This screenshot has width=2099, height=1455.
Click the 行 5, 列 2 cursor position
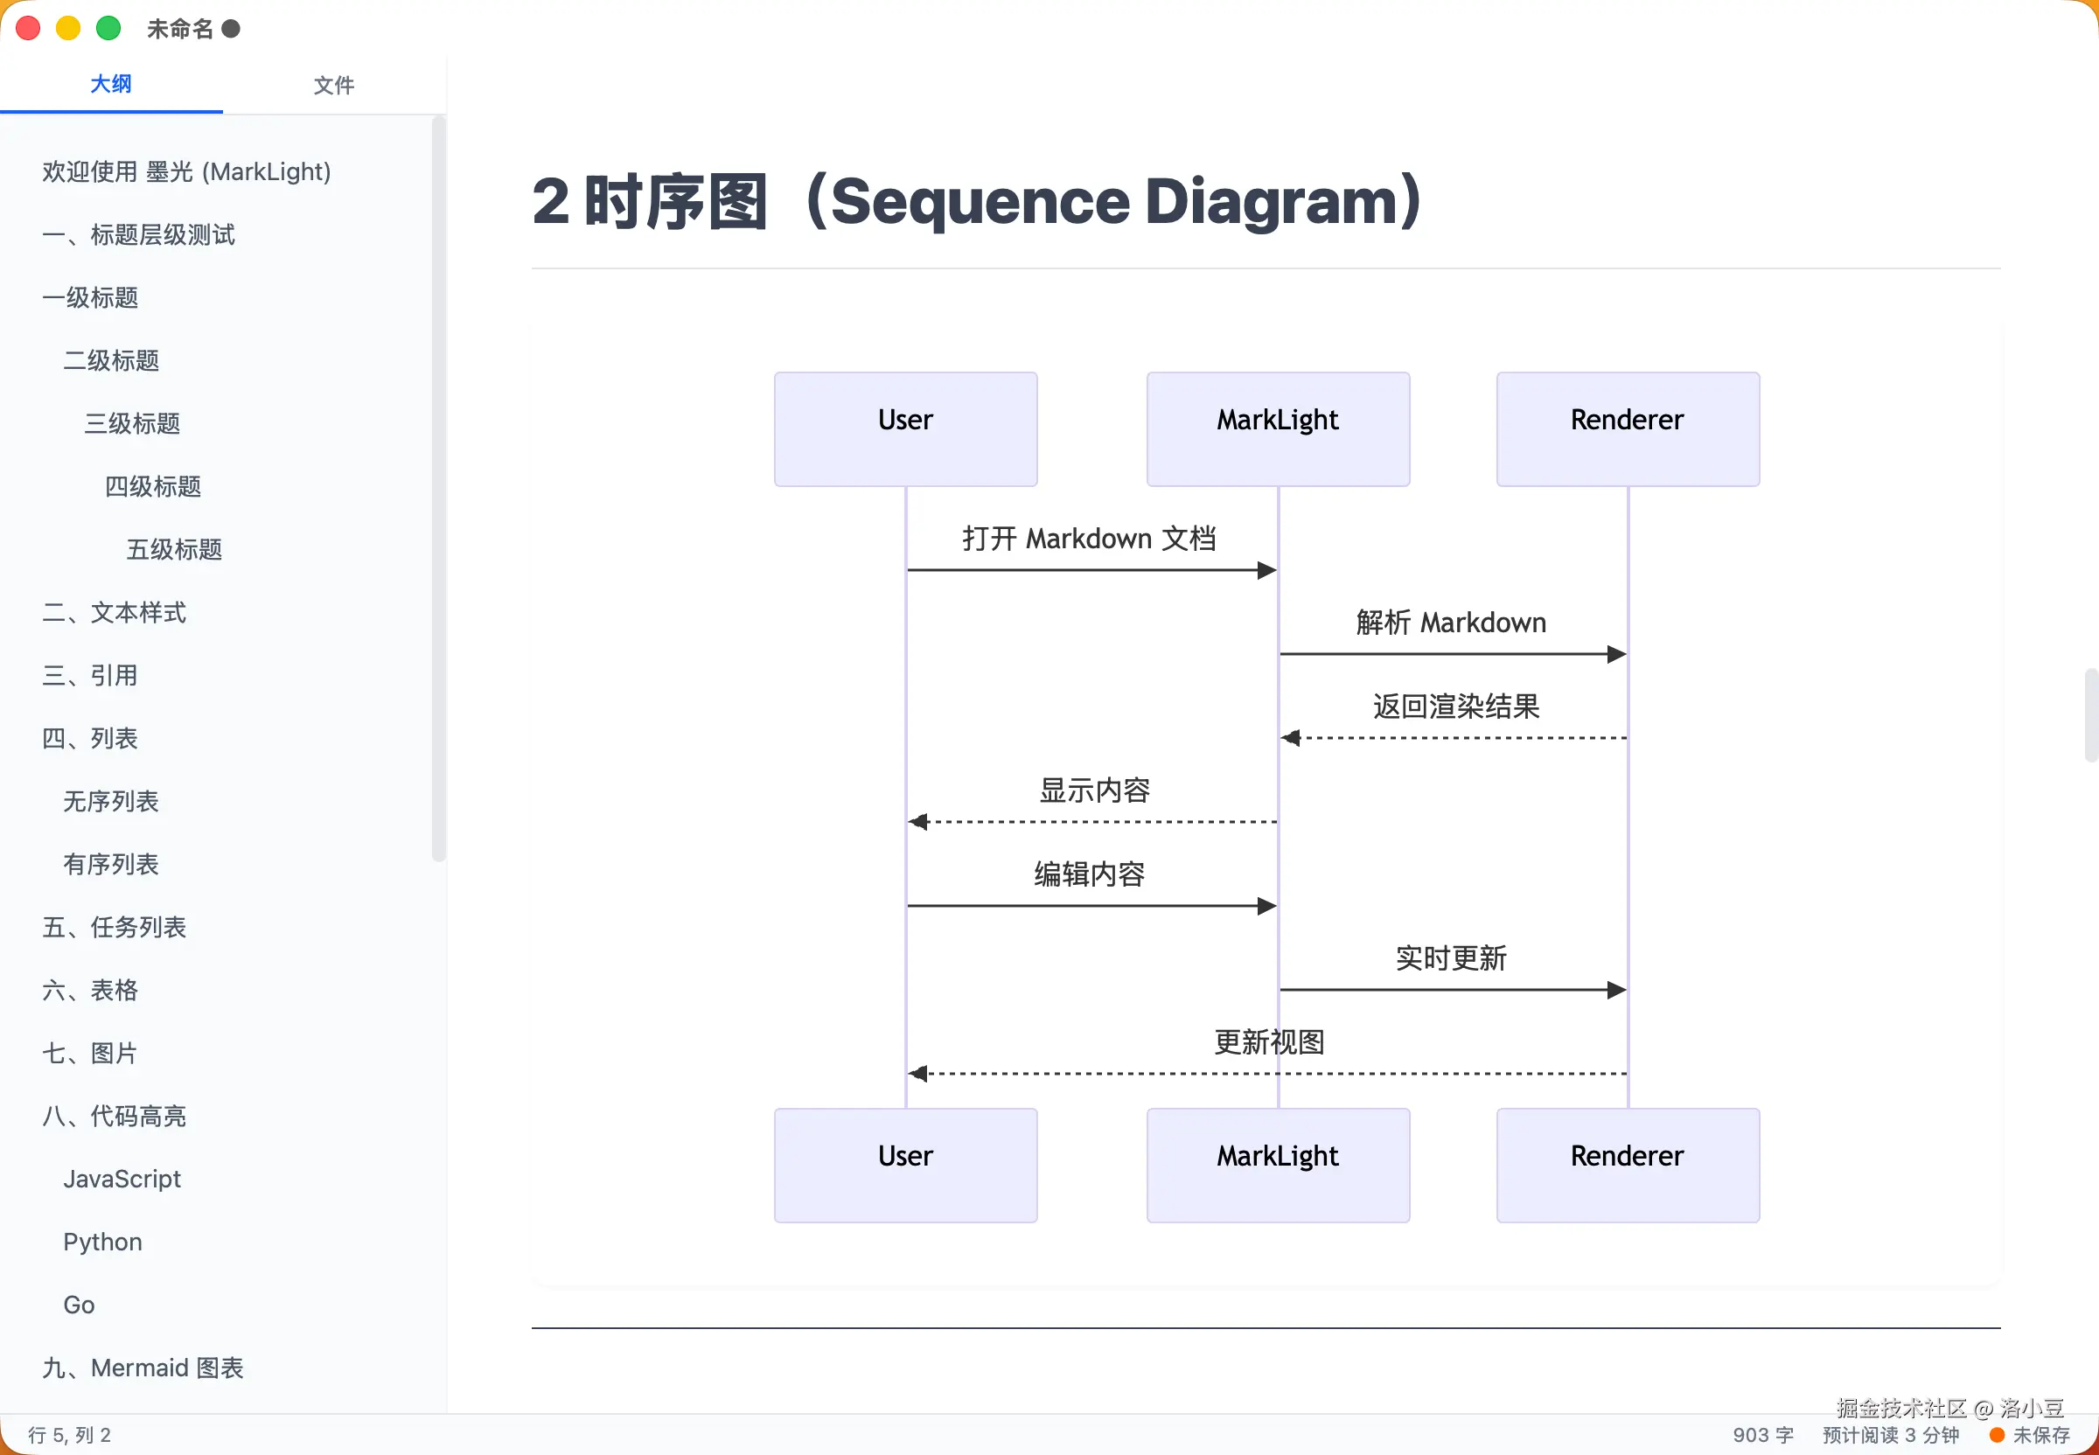(x=69, y=1435)
